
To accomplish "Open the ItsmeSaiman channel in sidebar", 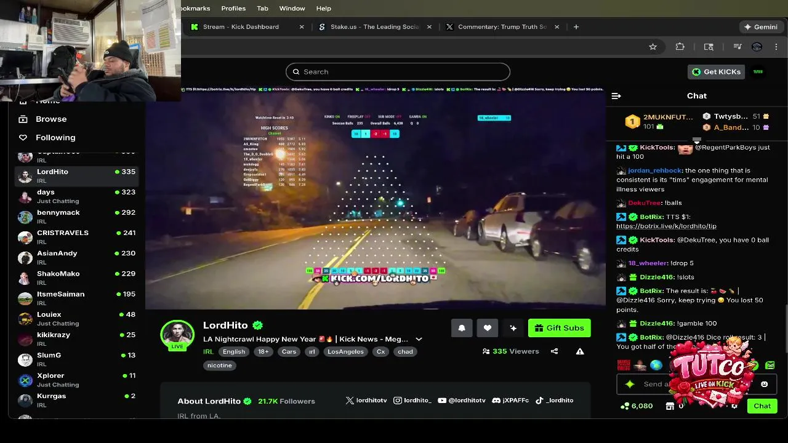I will (x=76, y=298).
